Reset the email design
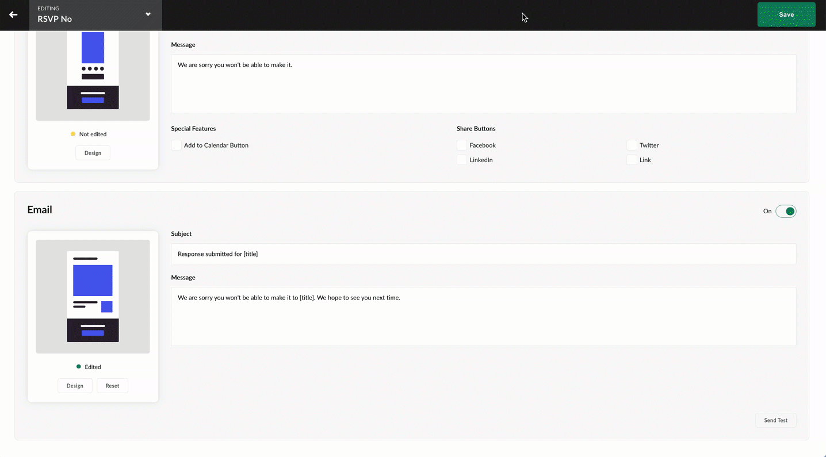Viewport: 826px width, 457px height. pos(112,386)
